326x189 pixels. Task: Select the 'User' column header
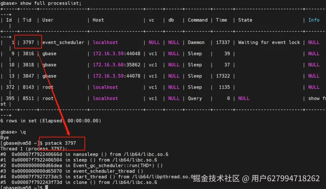tap(48, 20)
